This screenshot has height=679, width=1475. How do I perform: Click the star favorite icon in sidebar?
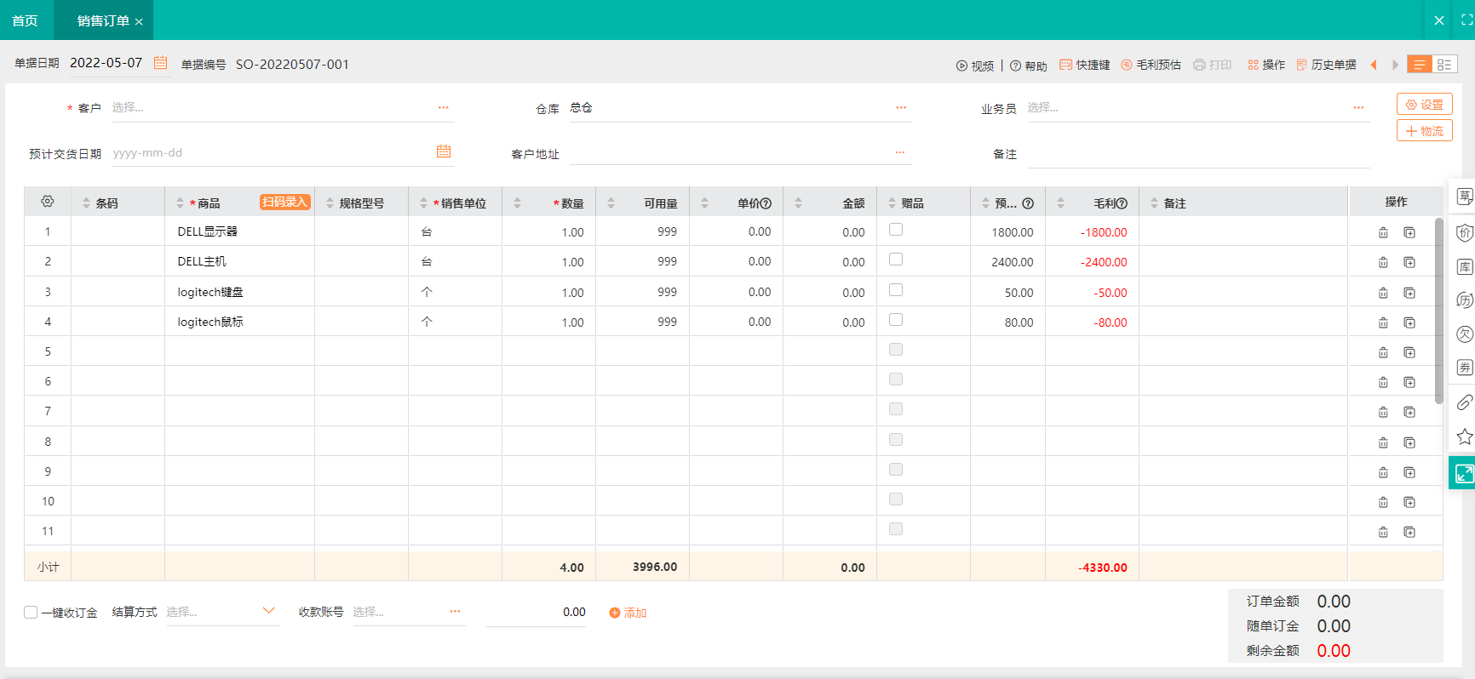tap(1464, 436)
